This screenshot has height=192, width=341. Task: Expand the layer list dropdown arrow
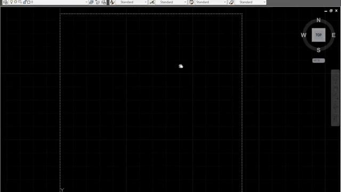click(x=86, y=2)
